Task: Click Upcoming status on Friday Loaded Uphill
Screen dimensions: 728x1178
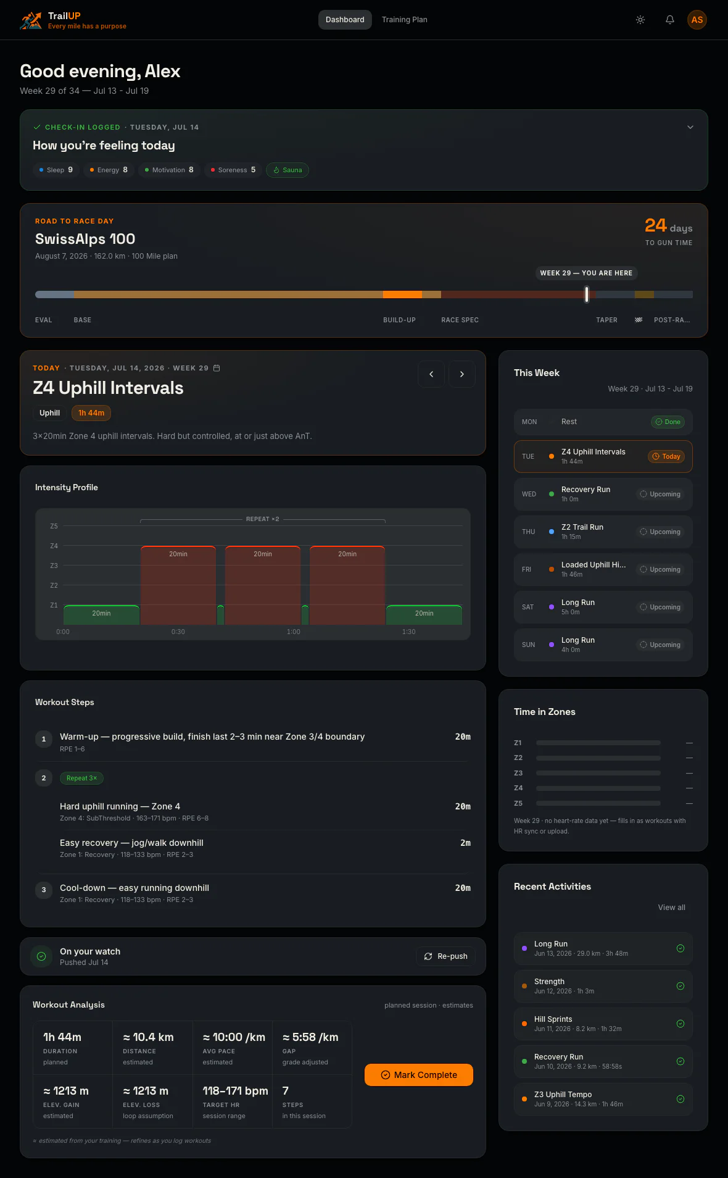Action: point(660,569)
